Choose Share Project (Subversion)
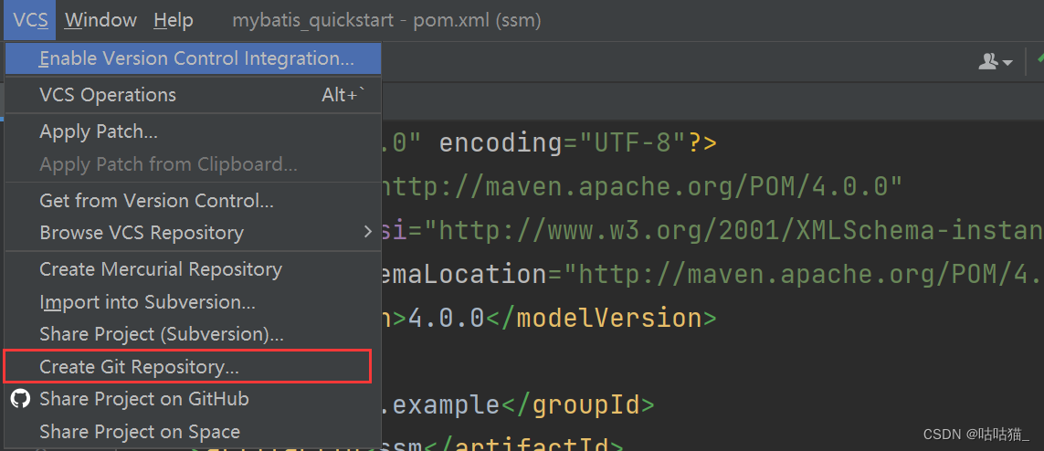The image size is (1044, 451). [x=193, y=334]
